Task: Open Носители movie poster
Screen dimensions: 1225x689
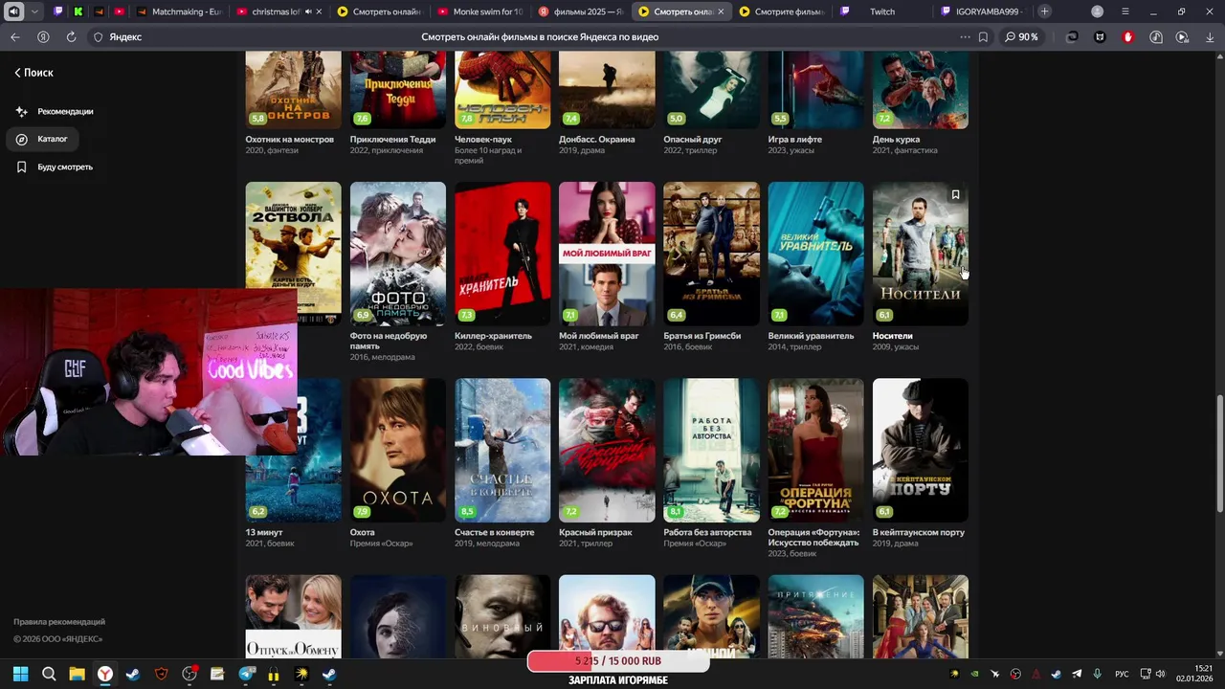Action: point(921,254)
